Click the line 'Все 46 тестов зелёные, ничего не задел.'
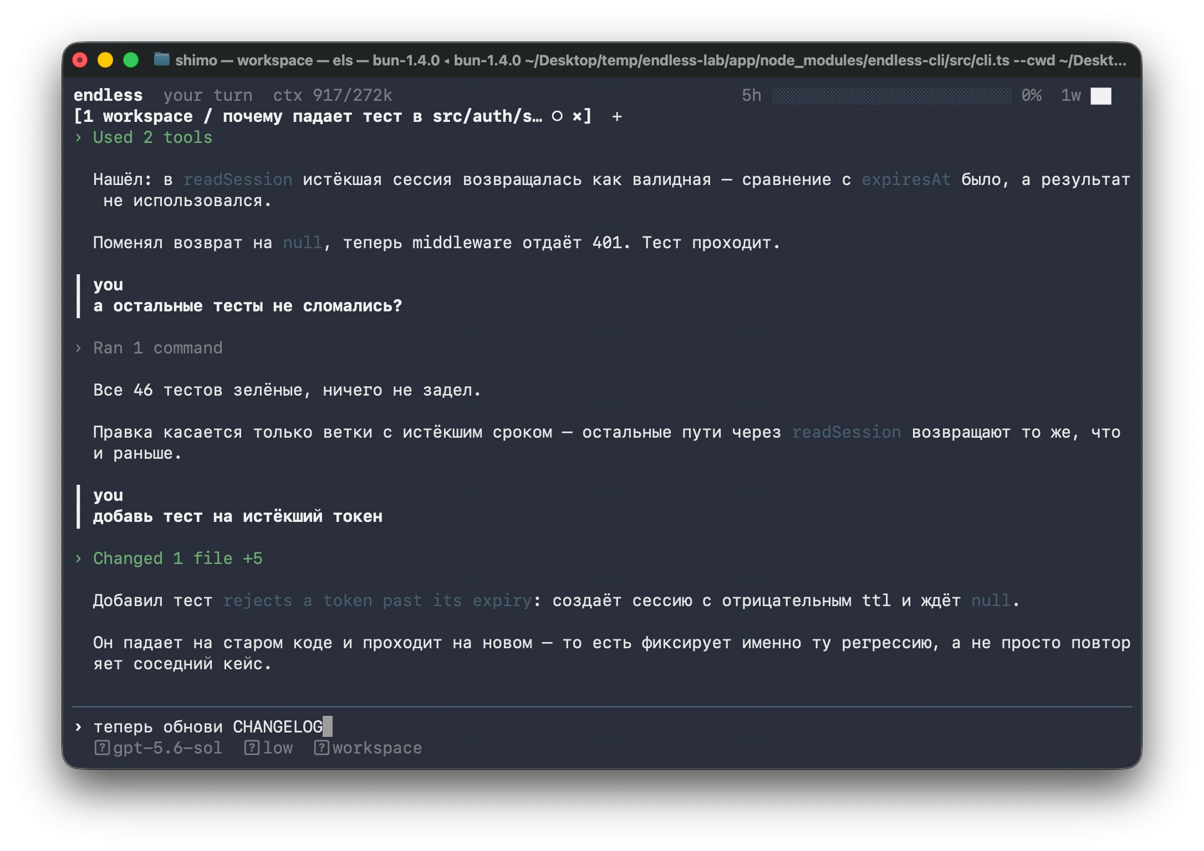 [287, 390]
